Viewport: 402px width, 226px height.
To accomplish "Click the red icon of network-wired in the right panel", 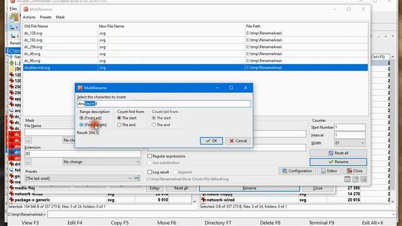I will click(204, 200).
